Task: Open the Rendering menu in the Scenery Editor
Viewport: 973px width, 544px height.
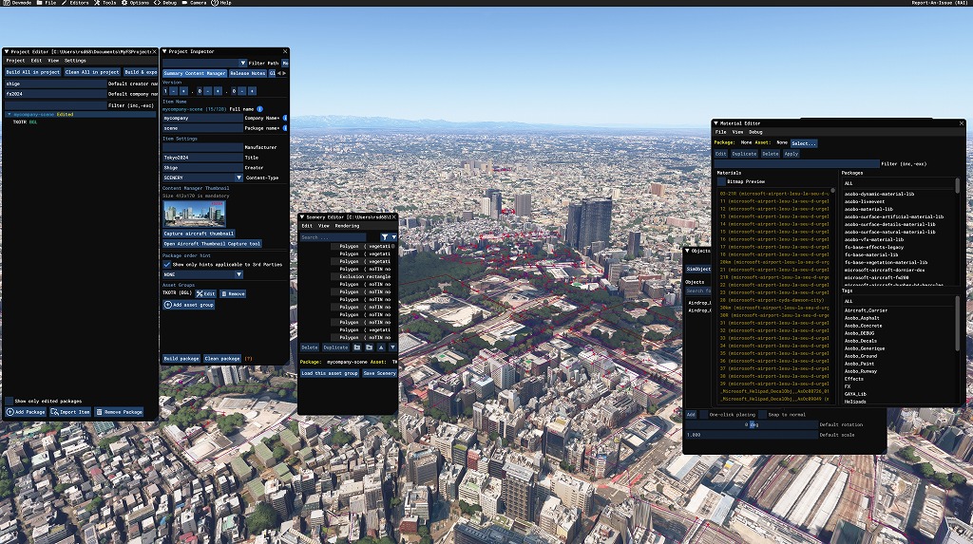Action: click(x=347, y=226)
